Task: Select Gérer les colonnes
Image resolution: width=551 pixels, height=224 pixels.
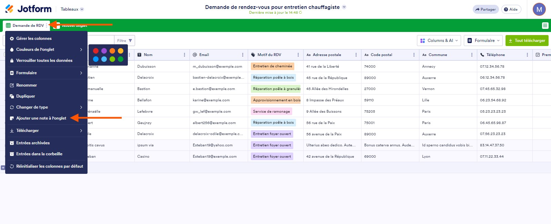Action: (46, 38)
